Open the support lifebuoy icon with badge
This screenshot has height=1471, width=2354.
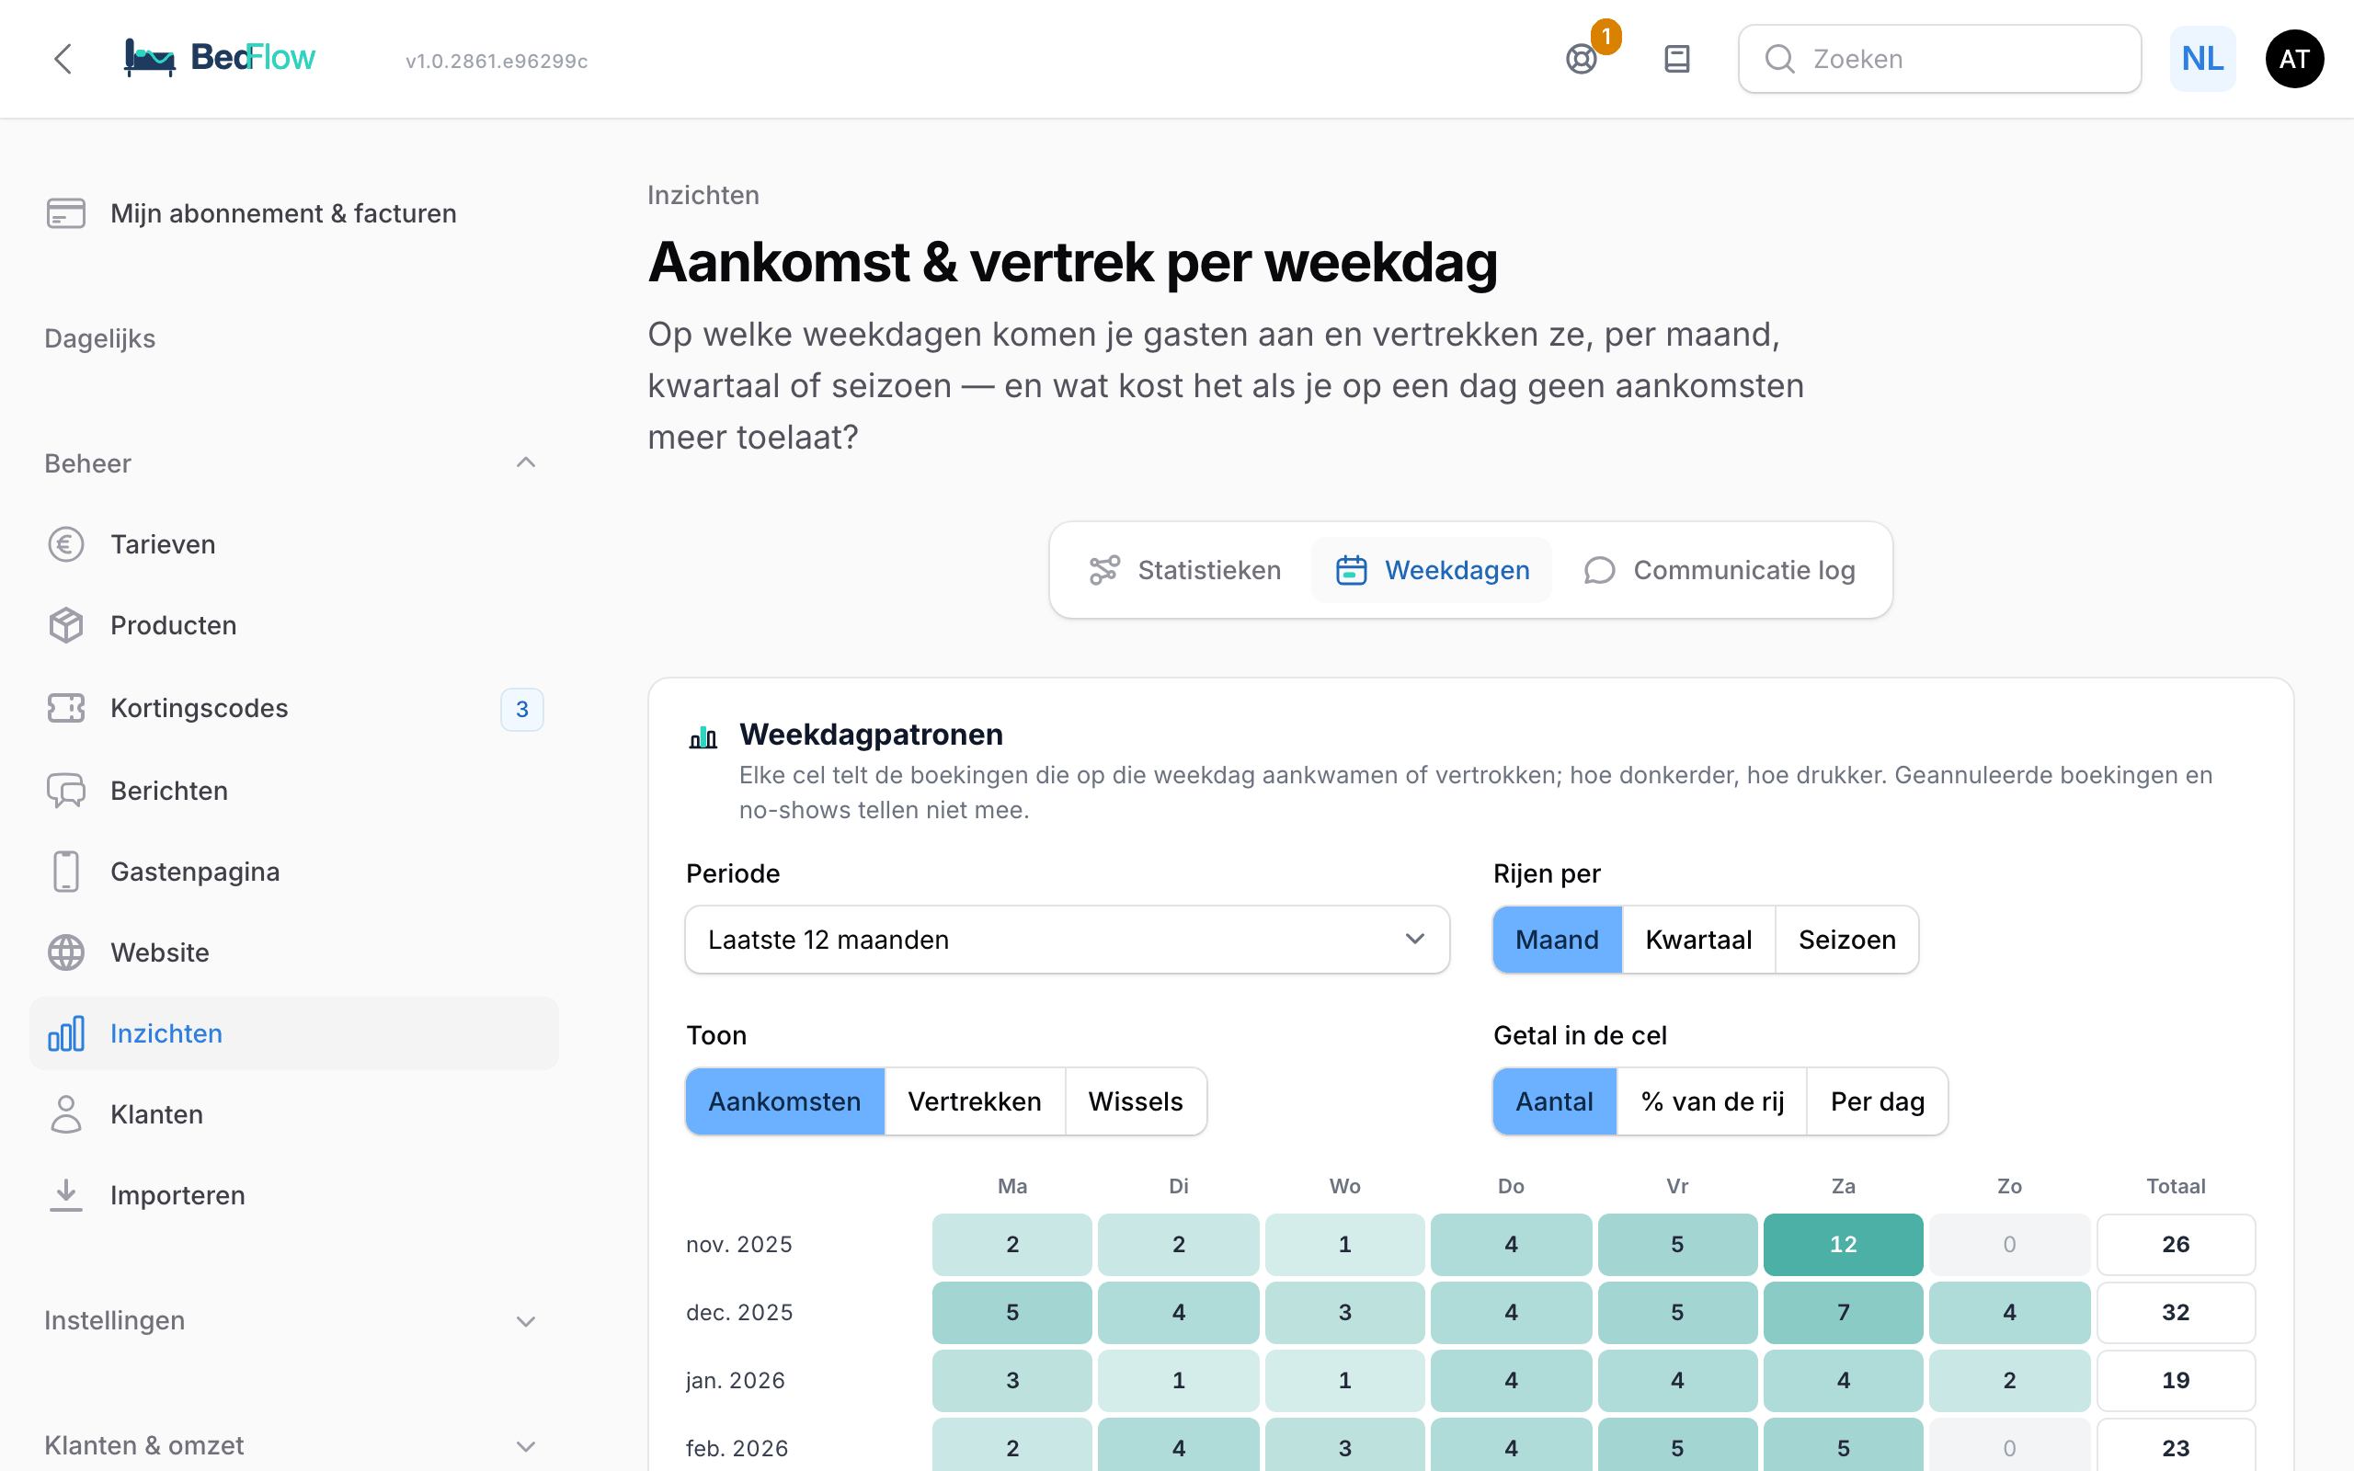(x=1582, y=58)
